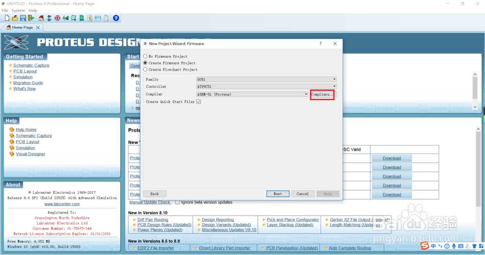Open the IME skin shirt icon
485x255 pixels.
click(474, 246)
